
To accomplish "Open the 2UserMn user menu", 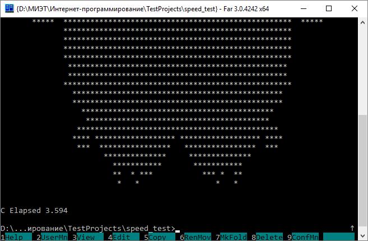I will [52, 237].
